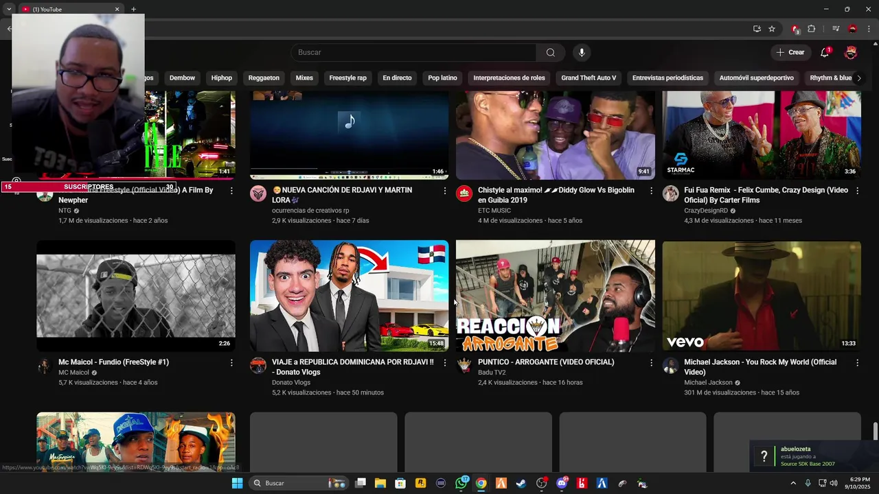Focus the YouTube Buscar search field
Screen dimensions: 879x494
413,52
